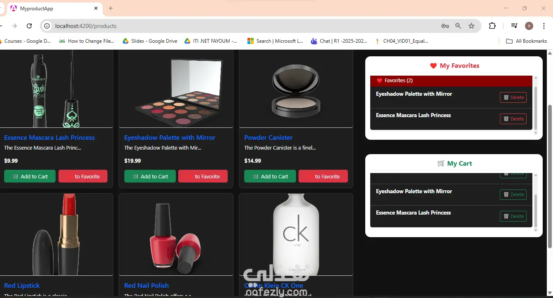Open the Courses - Google Drive bookmark
This screenshot has height=298, width=553.
26,41
